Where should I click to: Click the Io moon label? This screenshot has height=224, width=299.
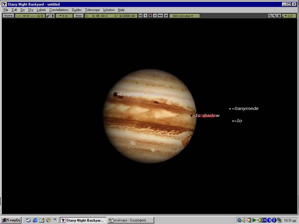(239, 121)
